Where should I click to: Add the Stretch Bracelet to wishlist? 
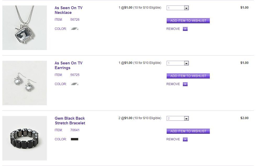[188, 131]
